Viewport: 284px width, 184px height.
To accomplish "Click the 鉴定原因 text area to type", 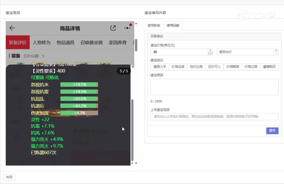I will [x=214, y=87].
